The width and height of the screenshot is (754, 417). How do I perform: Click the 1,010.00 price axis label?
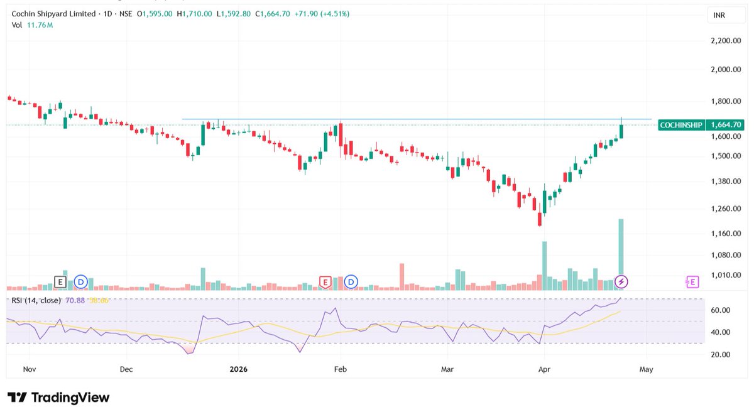coord(727,275)
